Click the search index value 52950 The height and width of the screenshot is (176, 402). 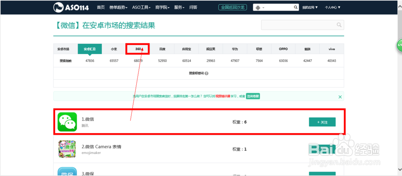(162, 61)
